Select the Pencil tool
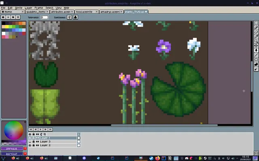 (x=256, y=28)
